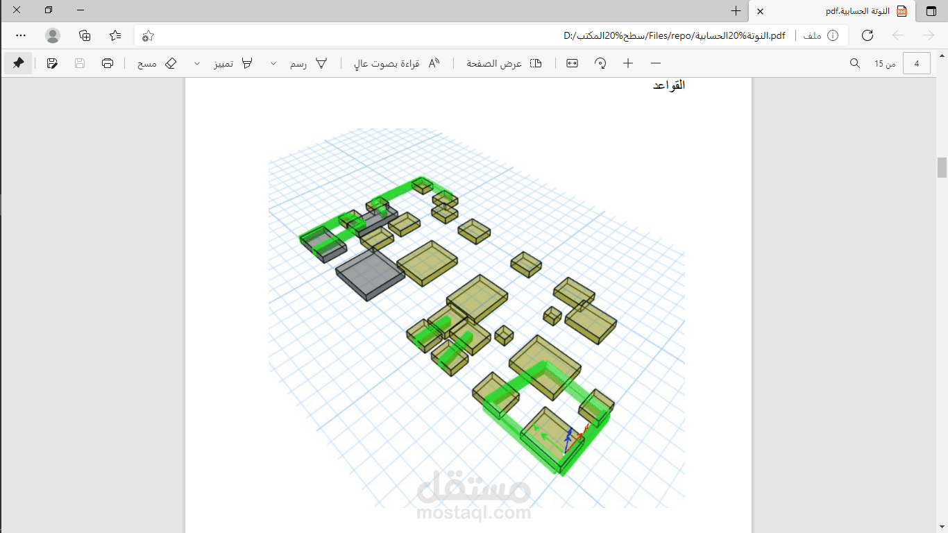Open the Favorites star list icon
This screenshot has width=948, height=533.
click(115, 35)
